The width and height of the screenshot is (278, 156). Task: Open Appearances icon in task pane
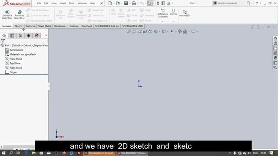(x=275, y=58)
